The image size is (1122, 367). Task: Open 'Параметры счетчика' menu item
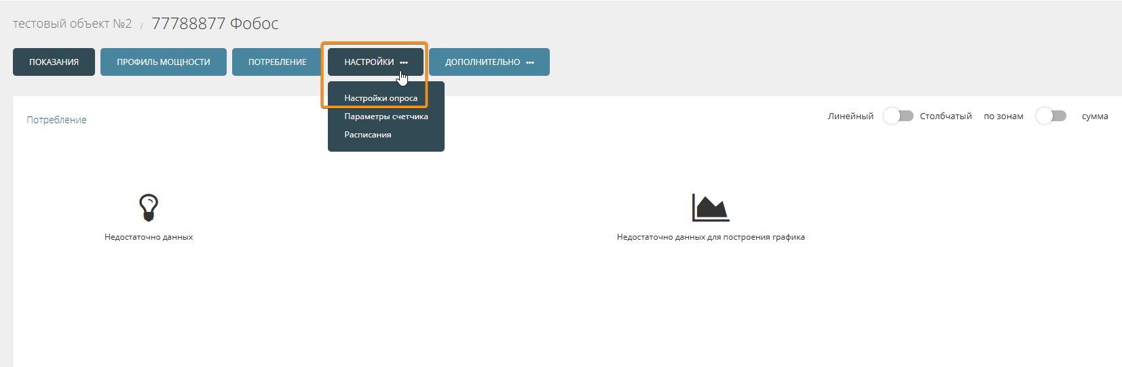[386, 116]
